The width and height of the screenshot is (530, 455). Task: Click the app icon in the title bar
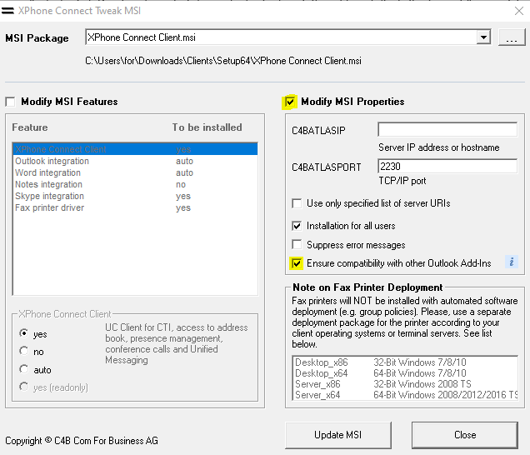(7, 11)
